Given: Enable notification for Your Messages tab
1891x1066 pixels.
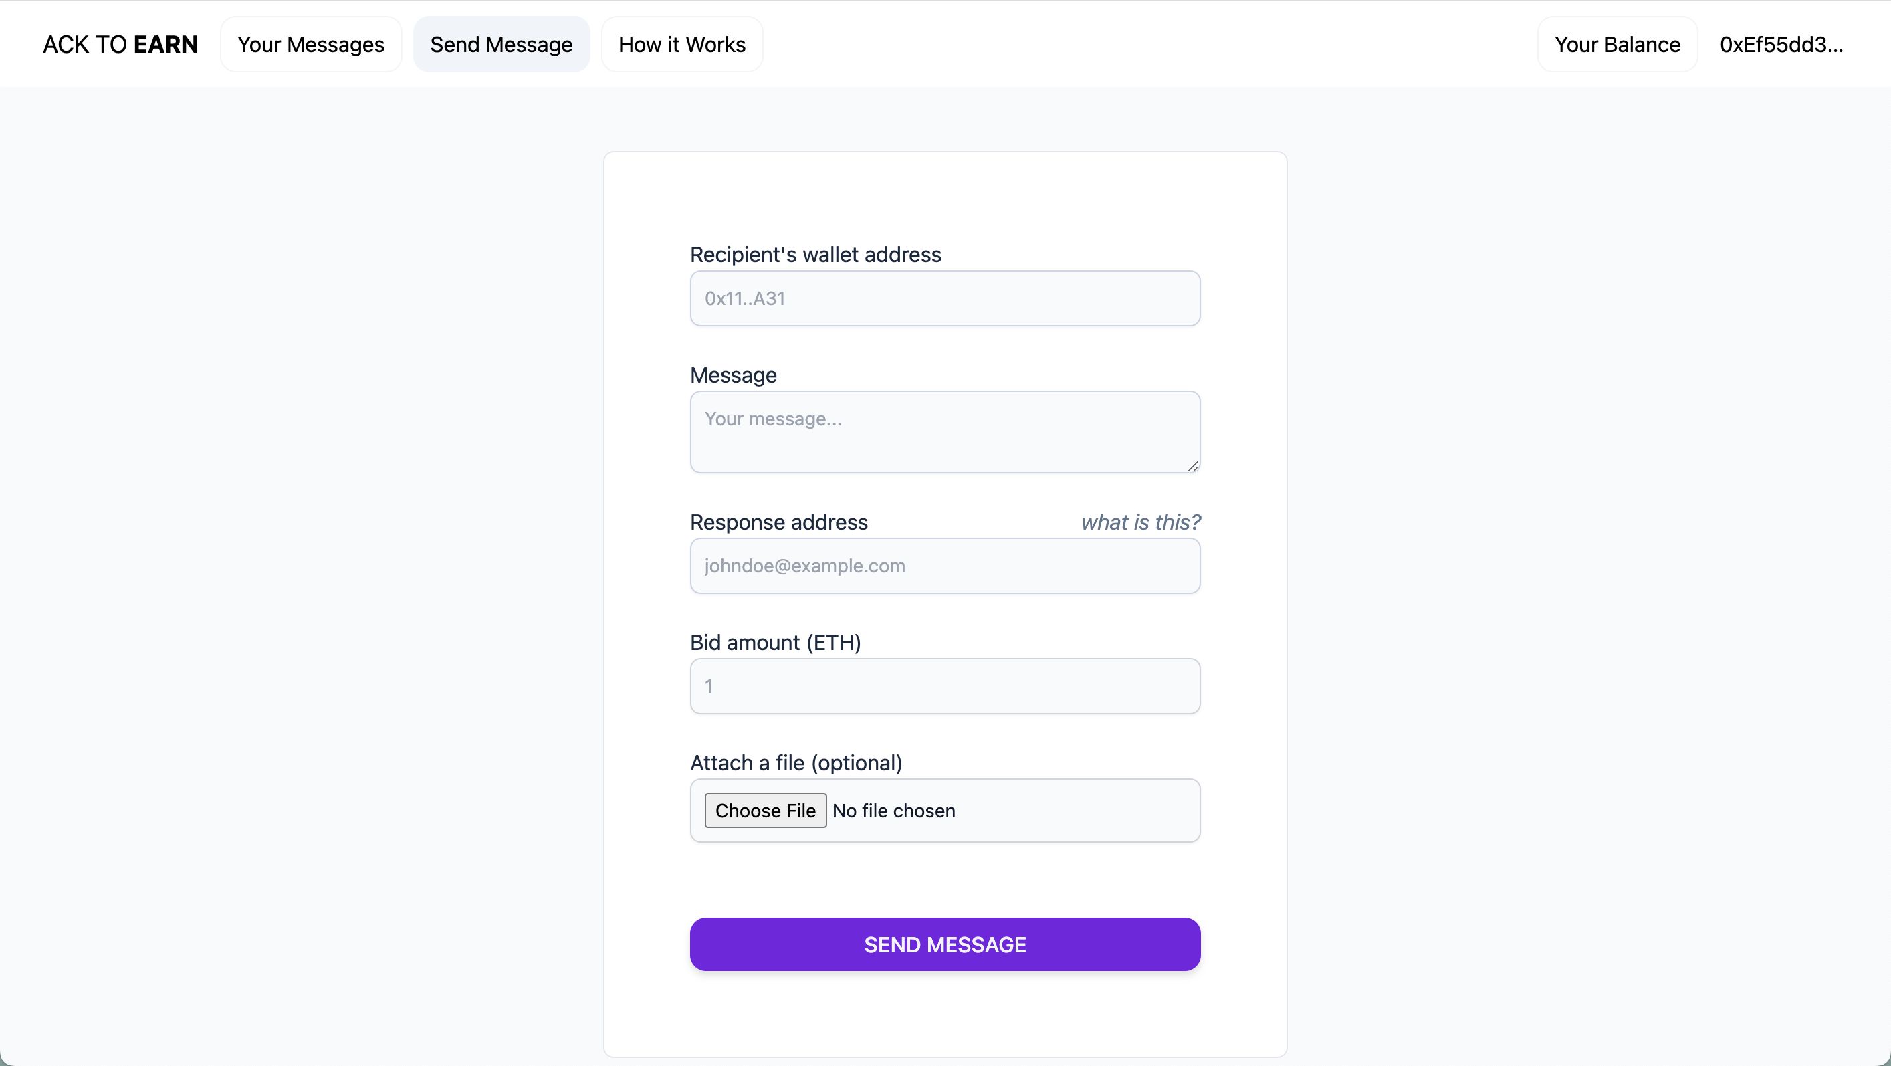Looking at the screenshot, I should pyautogui.click(x=310, y=44).
